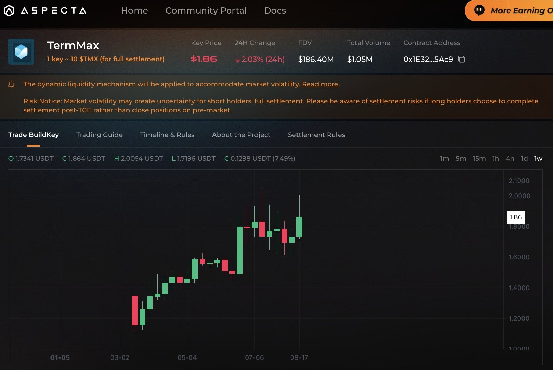Select the 1w chart interval

[538, 158]
